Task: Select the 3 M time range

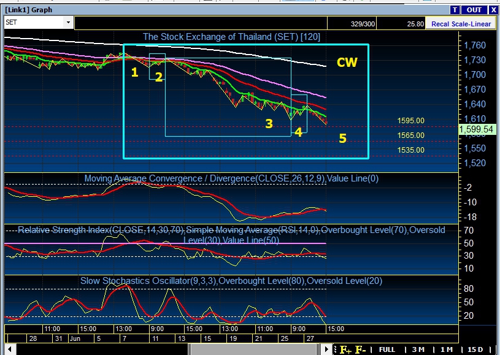Action: (x=418, y=349)
